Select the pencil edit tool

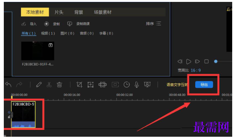tap(39, 85)
